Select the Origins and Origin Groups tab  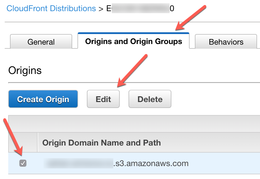point(134,41)
